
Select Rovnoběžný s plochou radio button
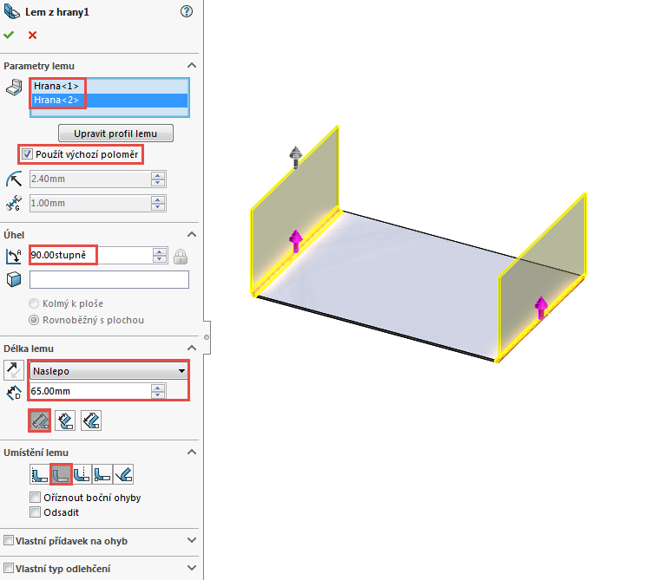pos(34,320)
